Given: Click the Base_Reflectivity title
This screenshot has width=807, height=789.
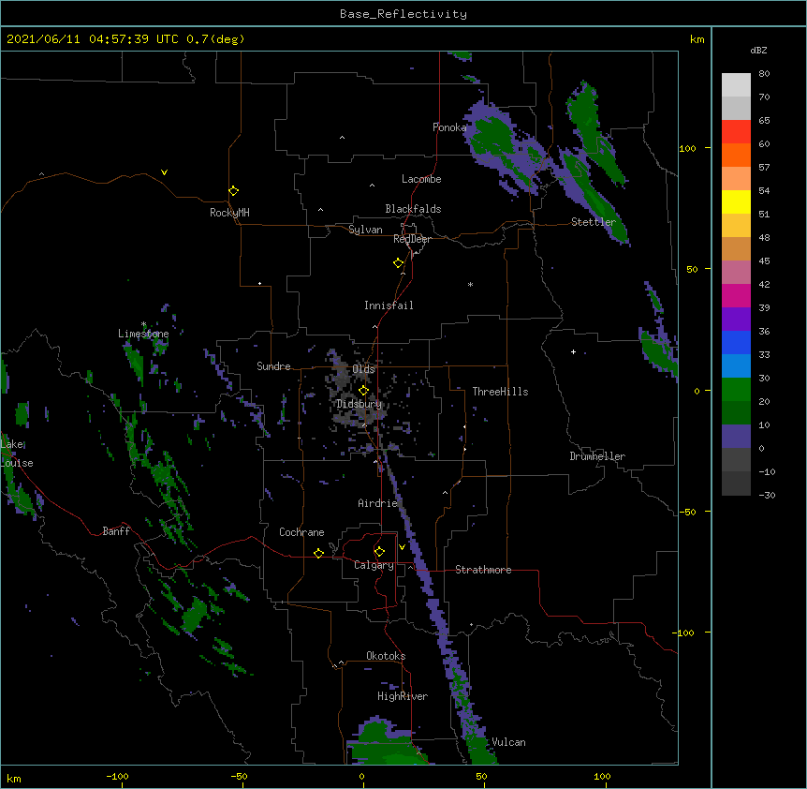Looking at the screenshot, I should tap(403, 14).
